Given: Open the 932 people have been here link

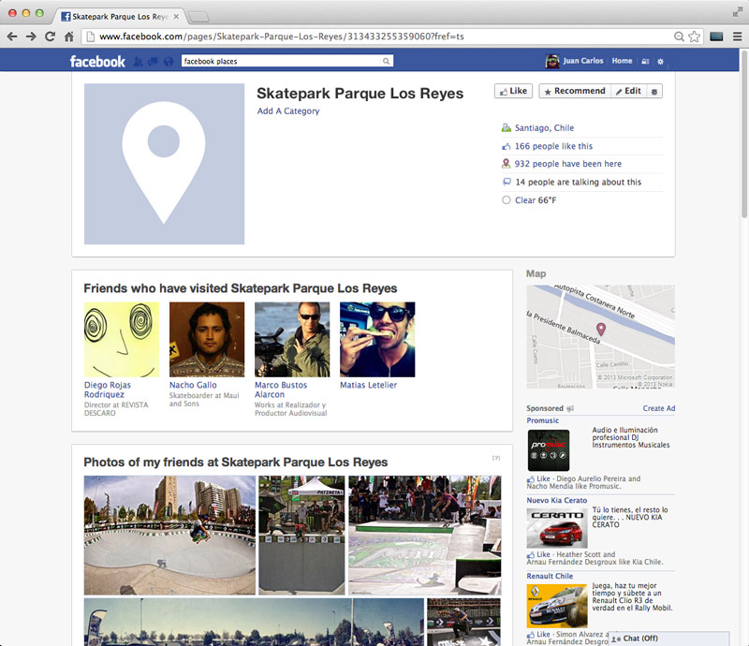Looking at the screenshot, I should 568,164.
